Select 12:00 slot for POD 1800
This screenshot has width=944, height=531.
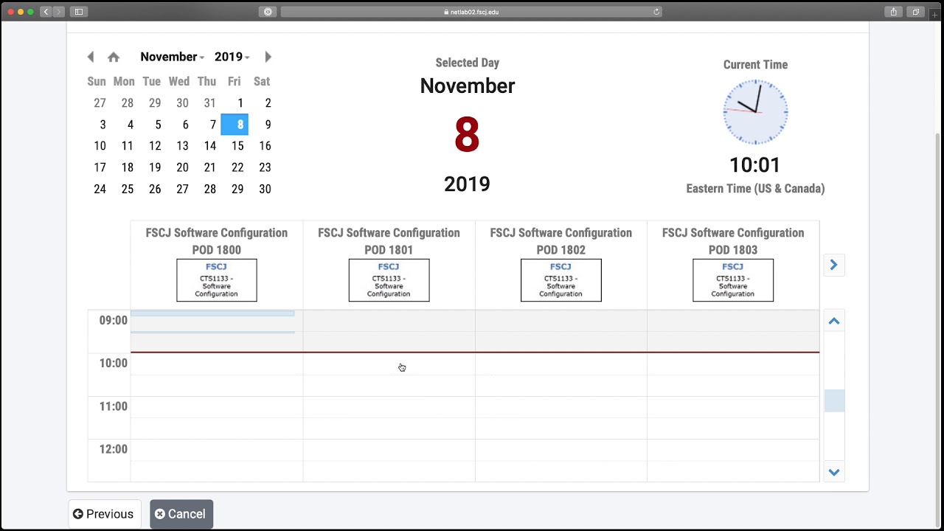217,450
